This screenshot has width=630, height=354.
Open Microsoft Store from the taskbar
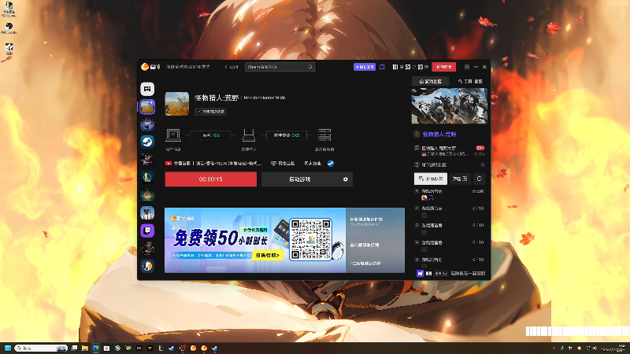coord(106,348)
